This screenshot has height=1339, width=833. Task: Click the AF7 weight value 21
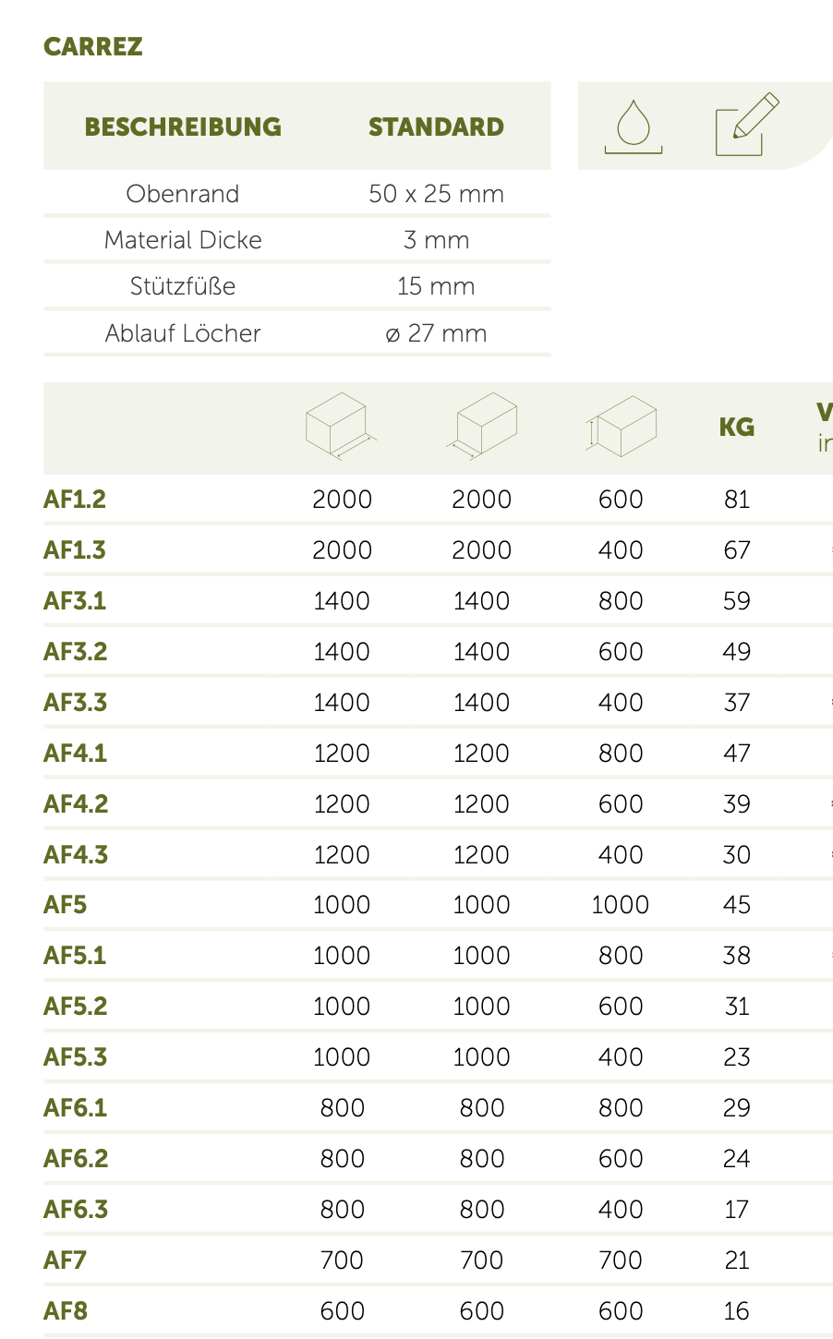737,1261
